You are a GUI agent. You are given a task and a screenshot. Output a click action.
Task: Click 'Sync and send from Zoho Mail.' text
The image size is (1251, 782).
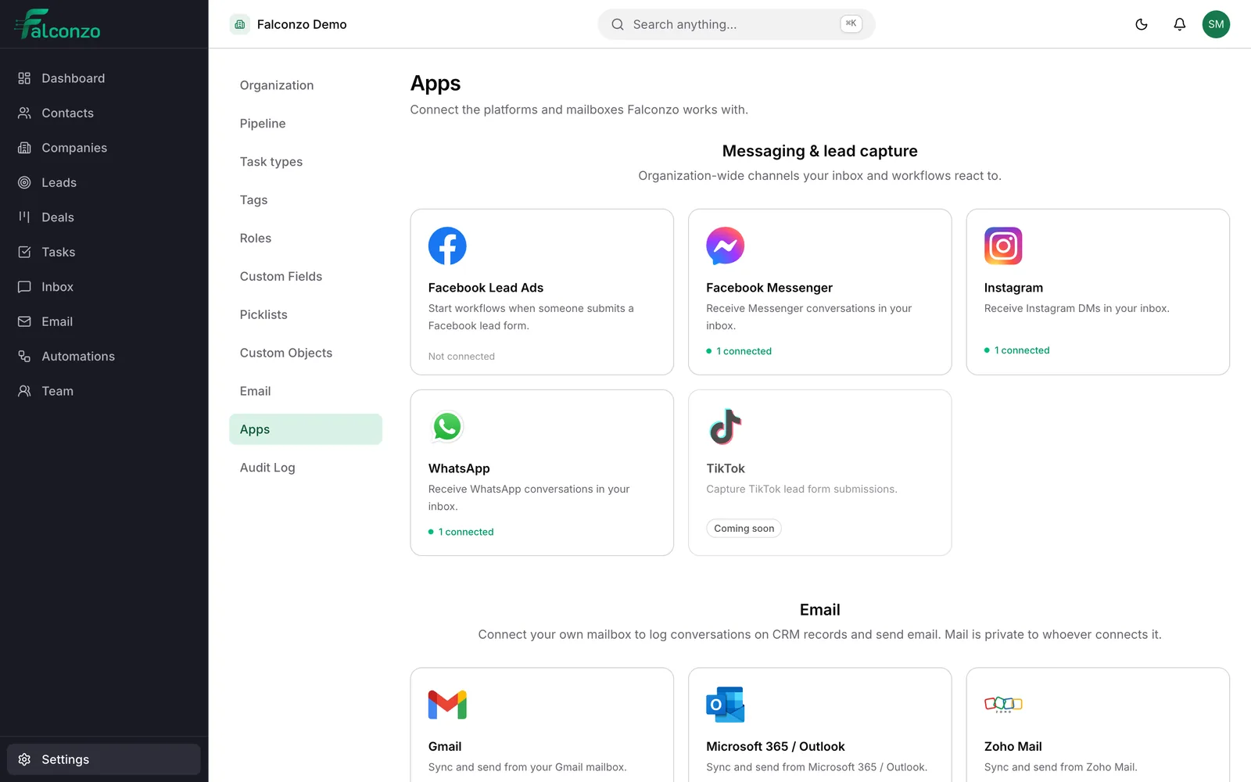click(x=1060, y=767)
